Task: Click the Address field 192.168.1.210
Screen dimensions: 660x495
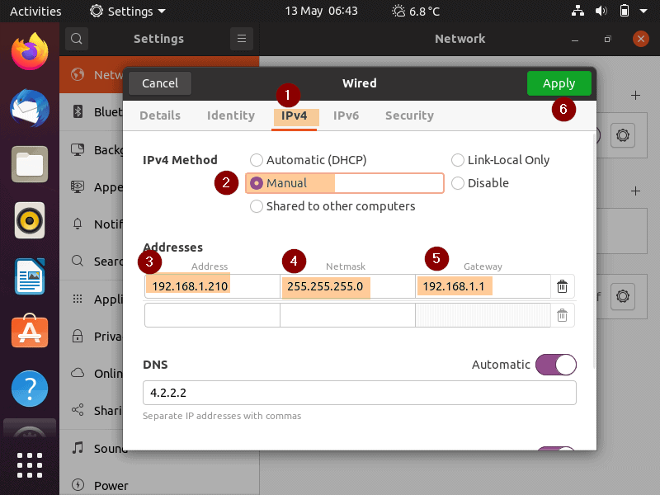Action: coord(212,286)
